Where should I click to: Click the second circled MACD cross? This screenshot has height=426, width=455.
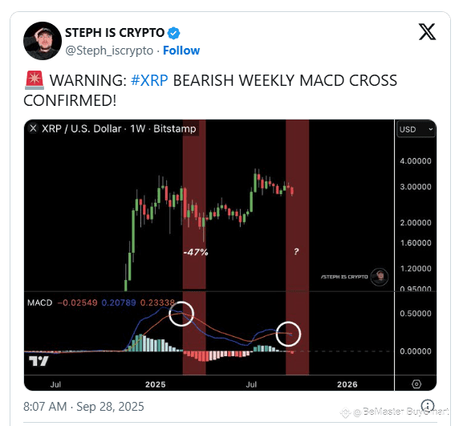click(x=288, y=334)
